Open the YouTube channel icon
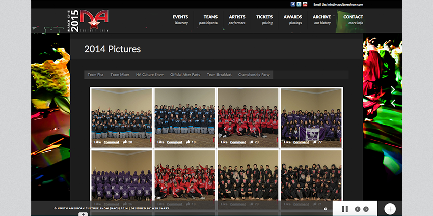Image resolution: width=433 pixels, height=216 pixels. tap(305, 4)
